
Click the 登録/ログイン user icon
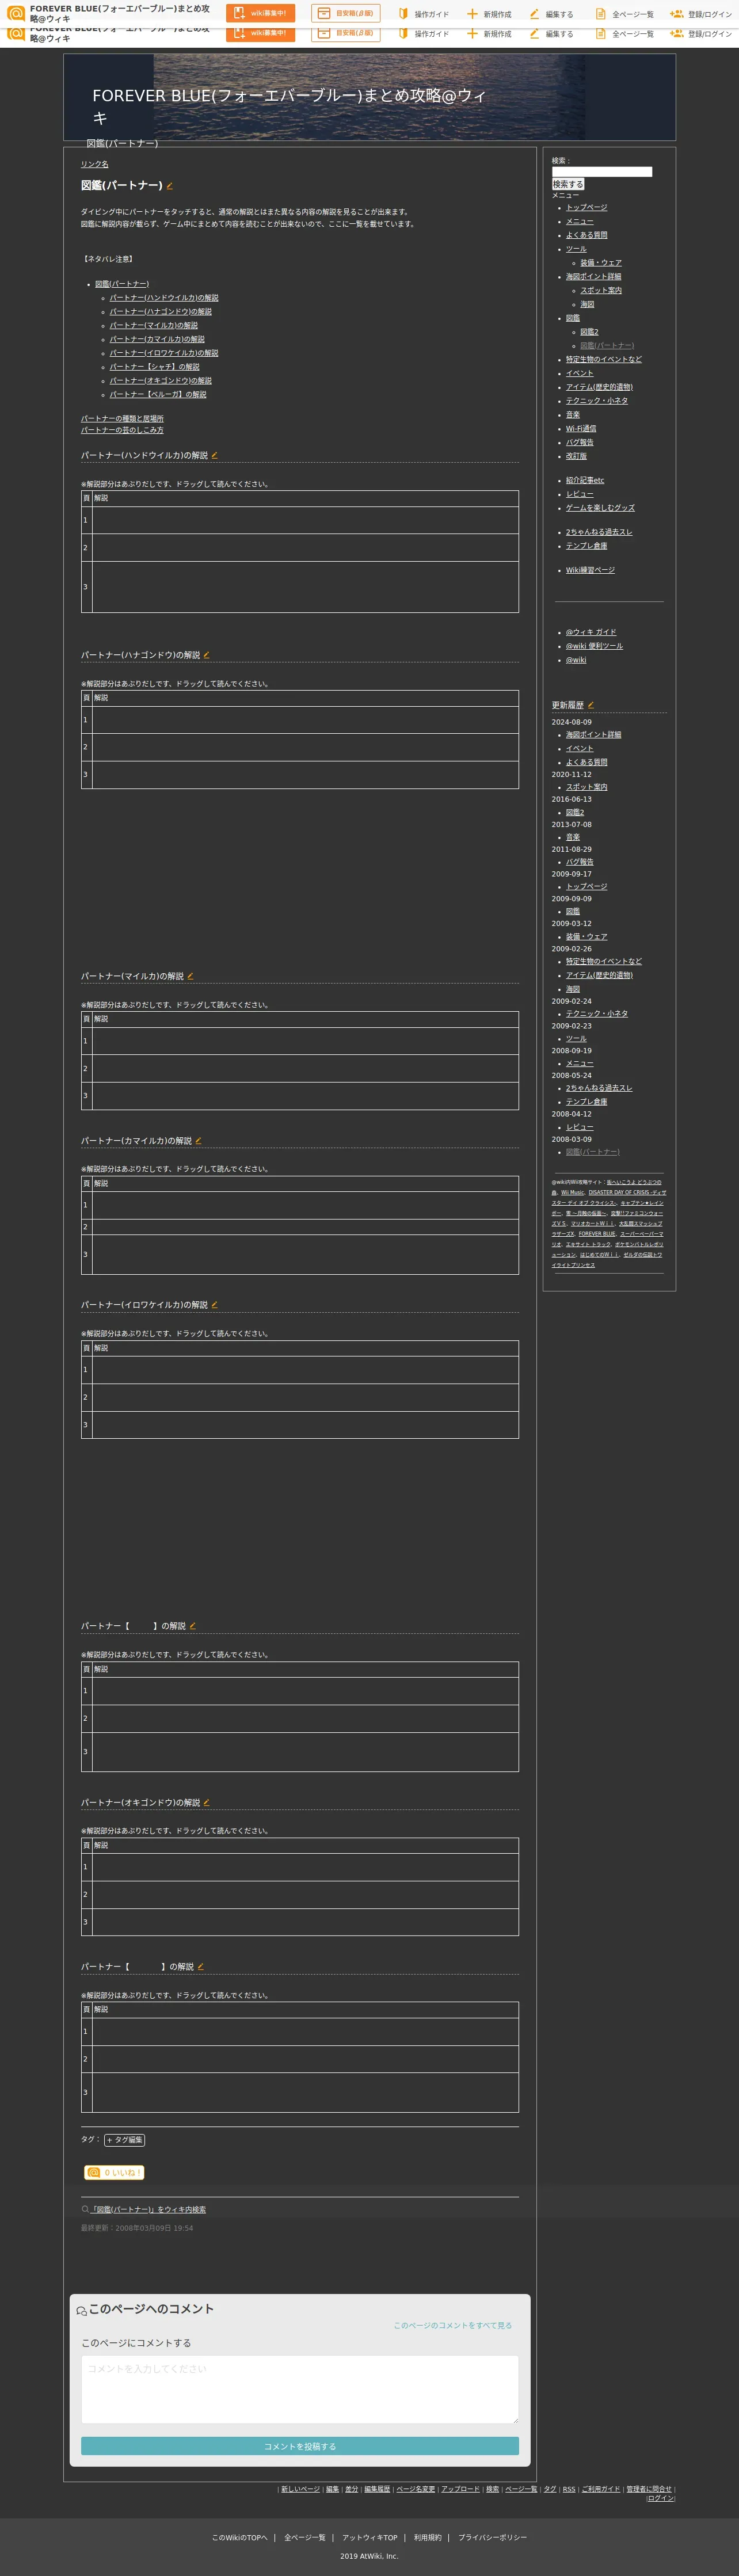click(676, 14)
